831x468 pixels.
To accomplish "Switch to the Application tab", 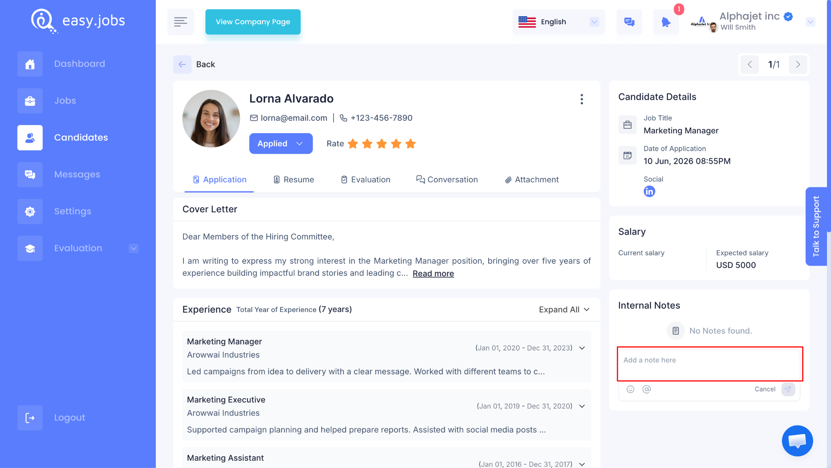I will [220, 180].
